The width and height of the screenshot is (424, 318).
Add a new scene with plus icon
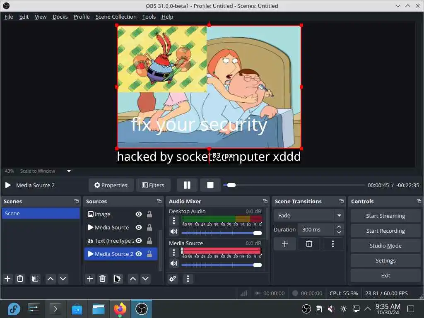pyautogui.click(x=7, y=279)
